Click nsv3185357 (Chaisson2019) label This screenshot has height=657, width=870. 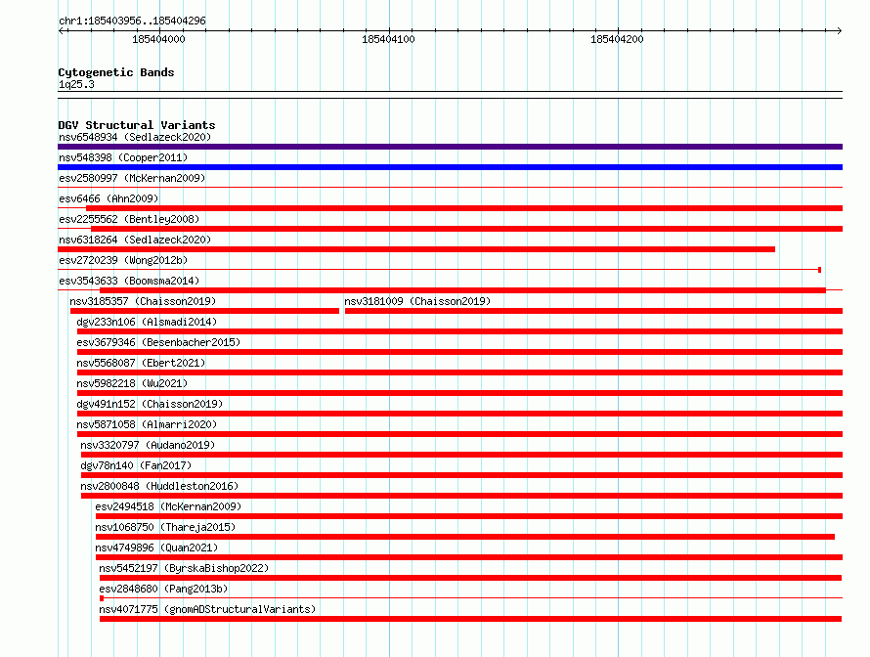tap(143, 301)
